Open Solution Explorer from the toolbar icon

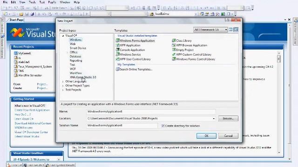point(202,14)
